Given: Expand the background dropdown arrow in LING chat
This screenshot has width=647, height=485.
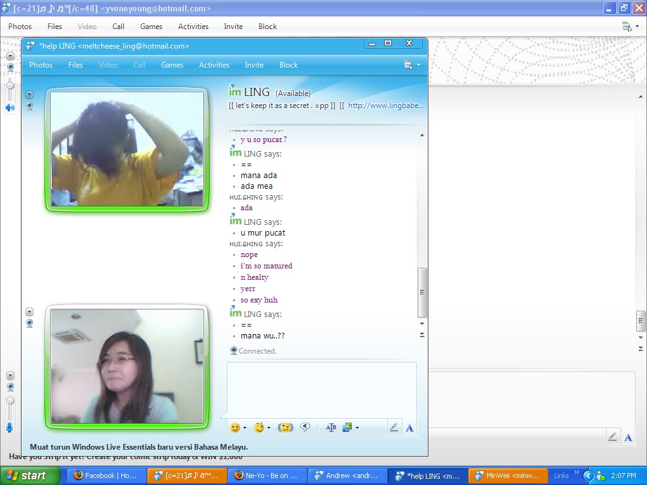Looking at the screenshot, I should [x=357, y=428].
